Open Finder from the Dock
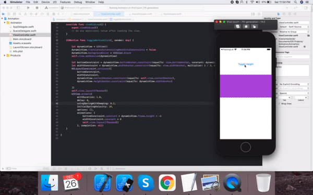 [x=50, y=183]
